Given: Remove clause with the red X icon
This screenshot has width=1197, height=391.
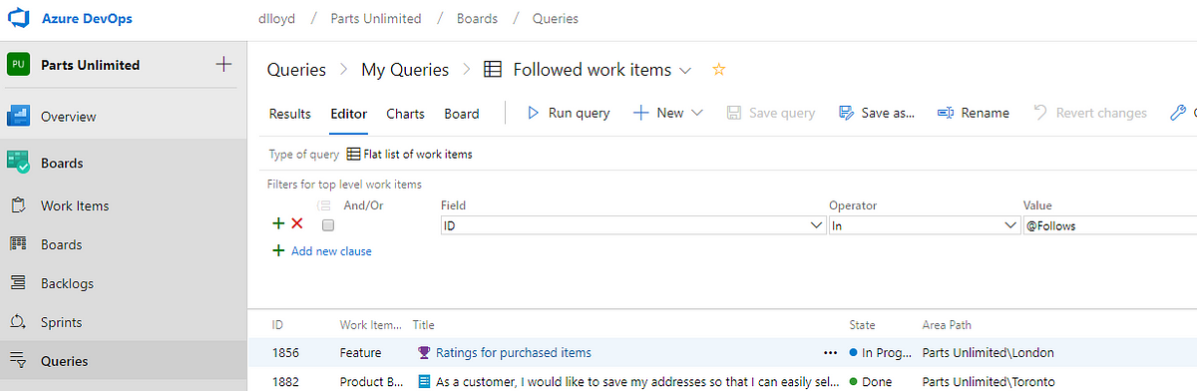Looking at the screenshot, I should [297, 224].
